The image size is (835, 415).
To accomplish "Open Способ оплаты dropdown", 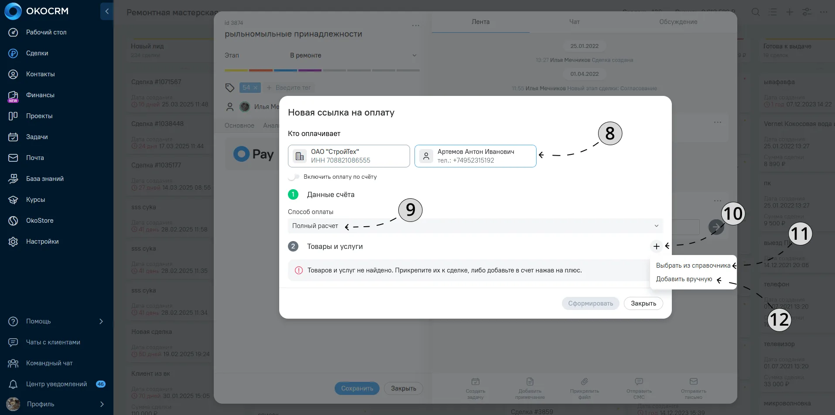I will coord(475,226).
